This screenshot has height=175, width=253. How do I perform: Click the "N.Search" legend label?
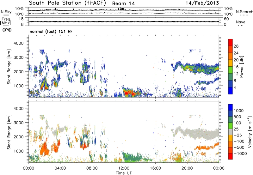244,12
